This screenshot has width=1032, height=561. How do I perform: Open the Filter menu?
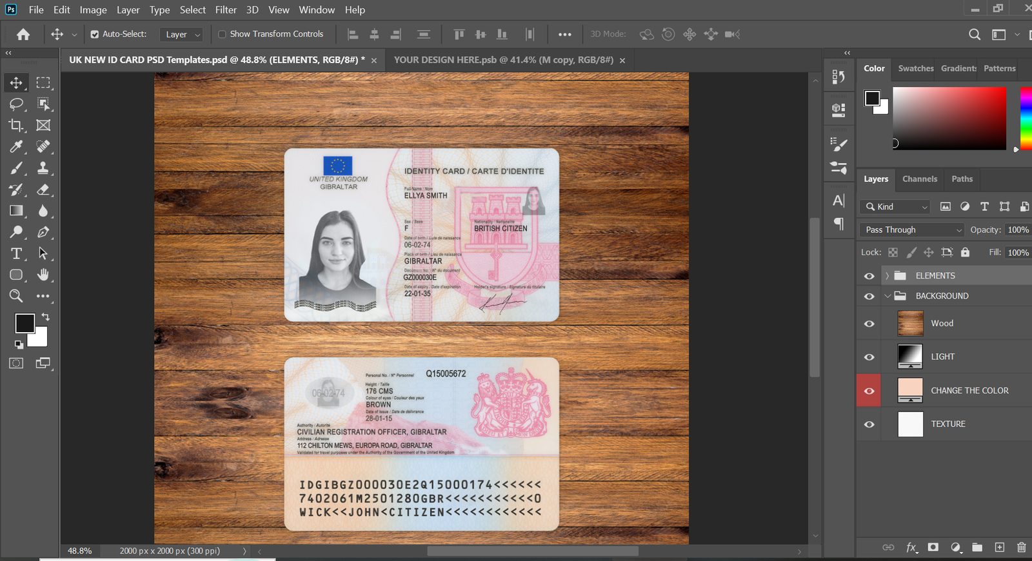(226, 10)
